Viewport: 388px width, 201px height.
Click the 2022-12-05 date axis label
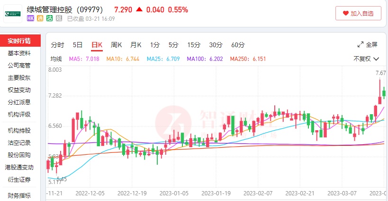click(x=90, y=193)
